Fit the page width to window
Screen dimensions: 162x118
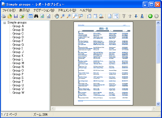95,16
